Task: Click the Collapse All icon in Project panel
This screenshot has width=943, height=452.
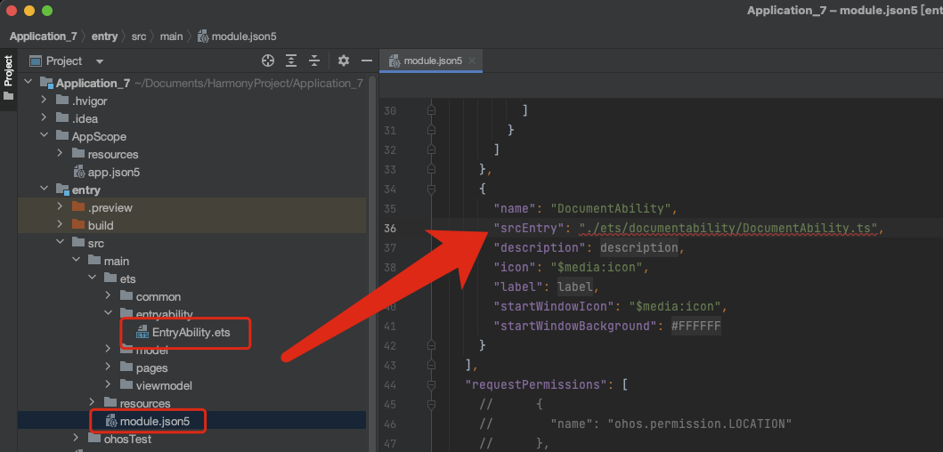Action: click(314, 61)
